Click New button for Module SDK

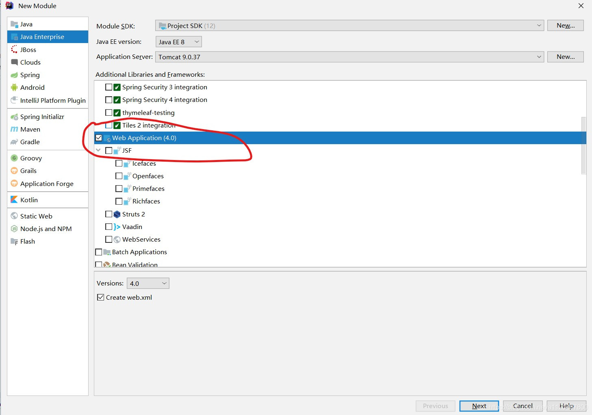566,26
